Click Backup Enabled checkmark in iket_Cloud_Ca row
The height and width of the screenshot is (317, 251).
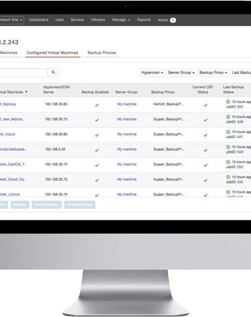tap(97, 180)
